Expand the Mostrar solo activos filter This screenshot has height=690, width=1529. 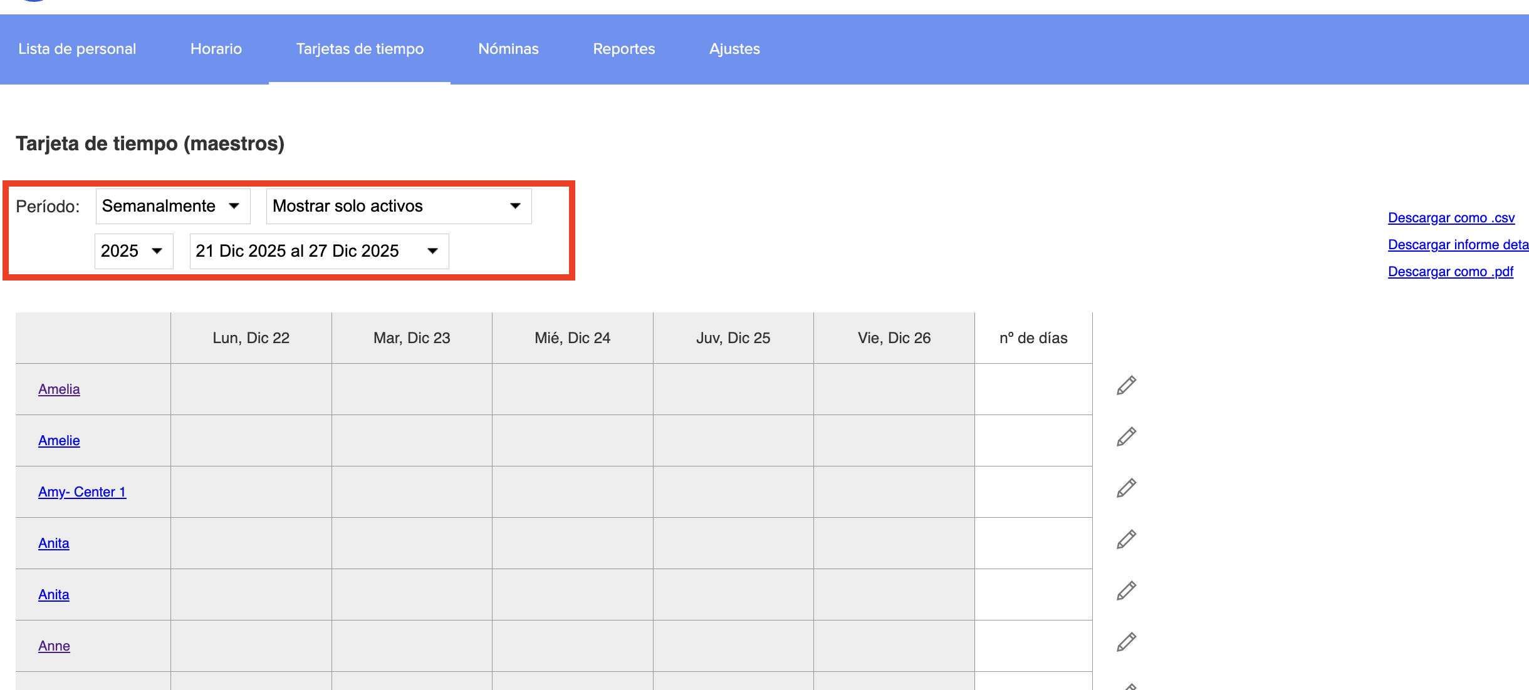coord(399,206)
